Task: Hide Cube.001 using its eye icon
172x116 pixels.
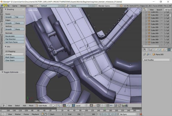Action: pyautogui.click(x=161, y=12)
